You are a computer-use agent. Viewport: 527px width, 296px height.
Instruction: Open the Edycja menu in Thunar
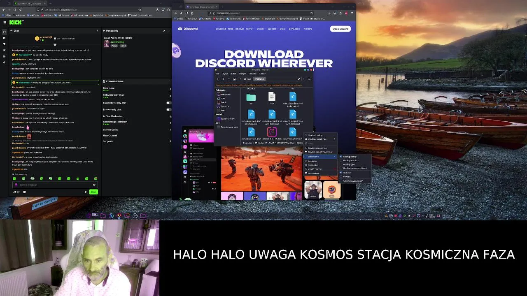pos(225,74)
